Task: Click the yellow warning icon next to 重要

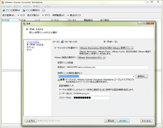Action: tap(59, 80)
